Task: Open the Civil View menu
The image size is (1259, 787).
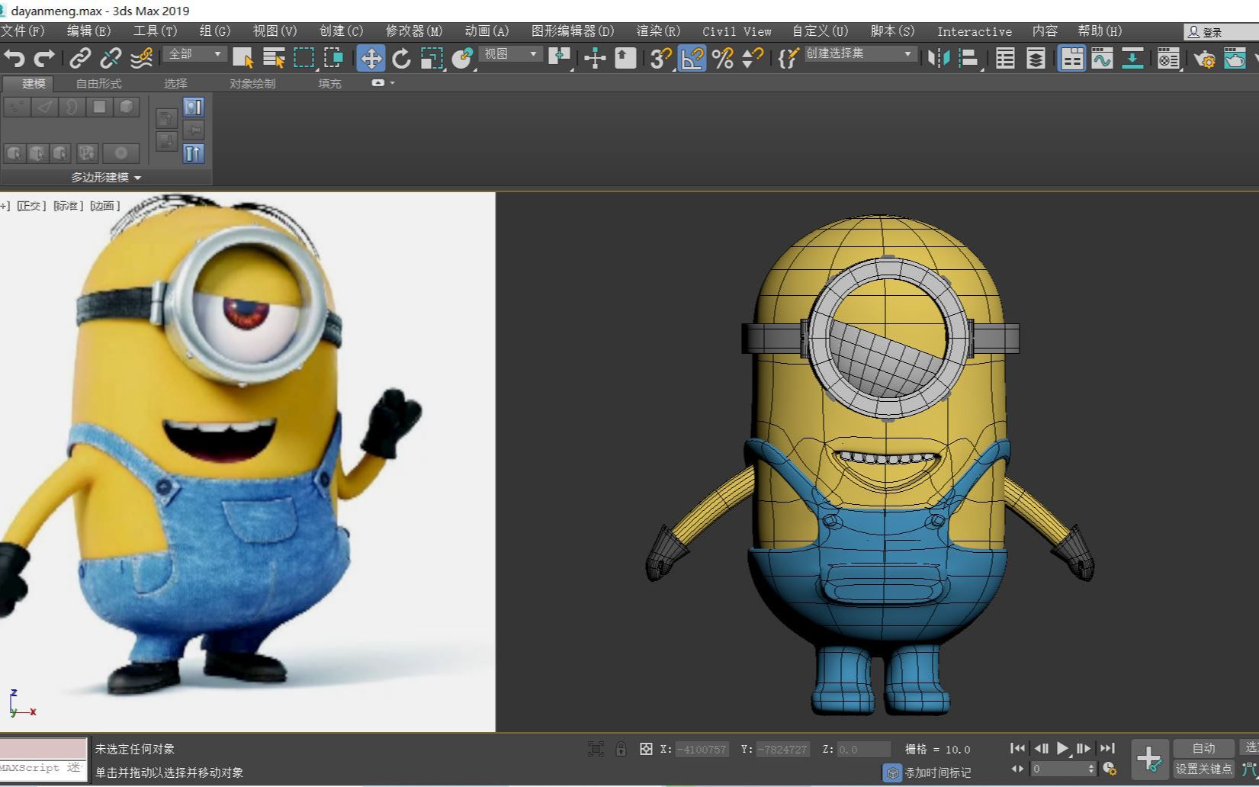Action: coord(737,31)
